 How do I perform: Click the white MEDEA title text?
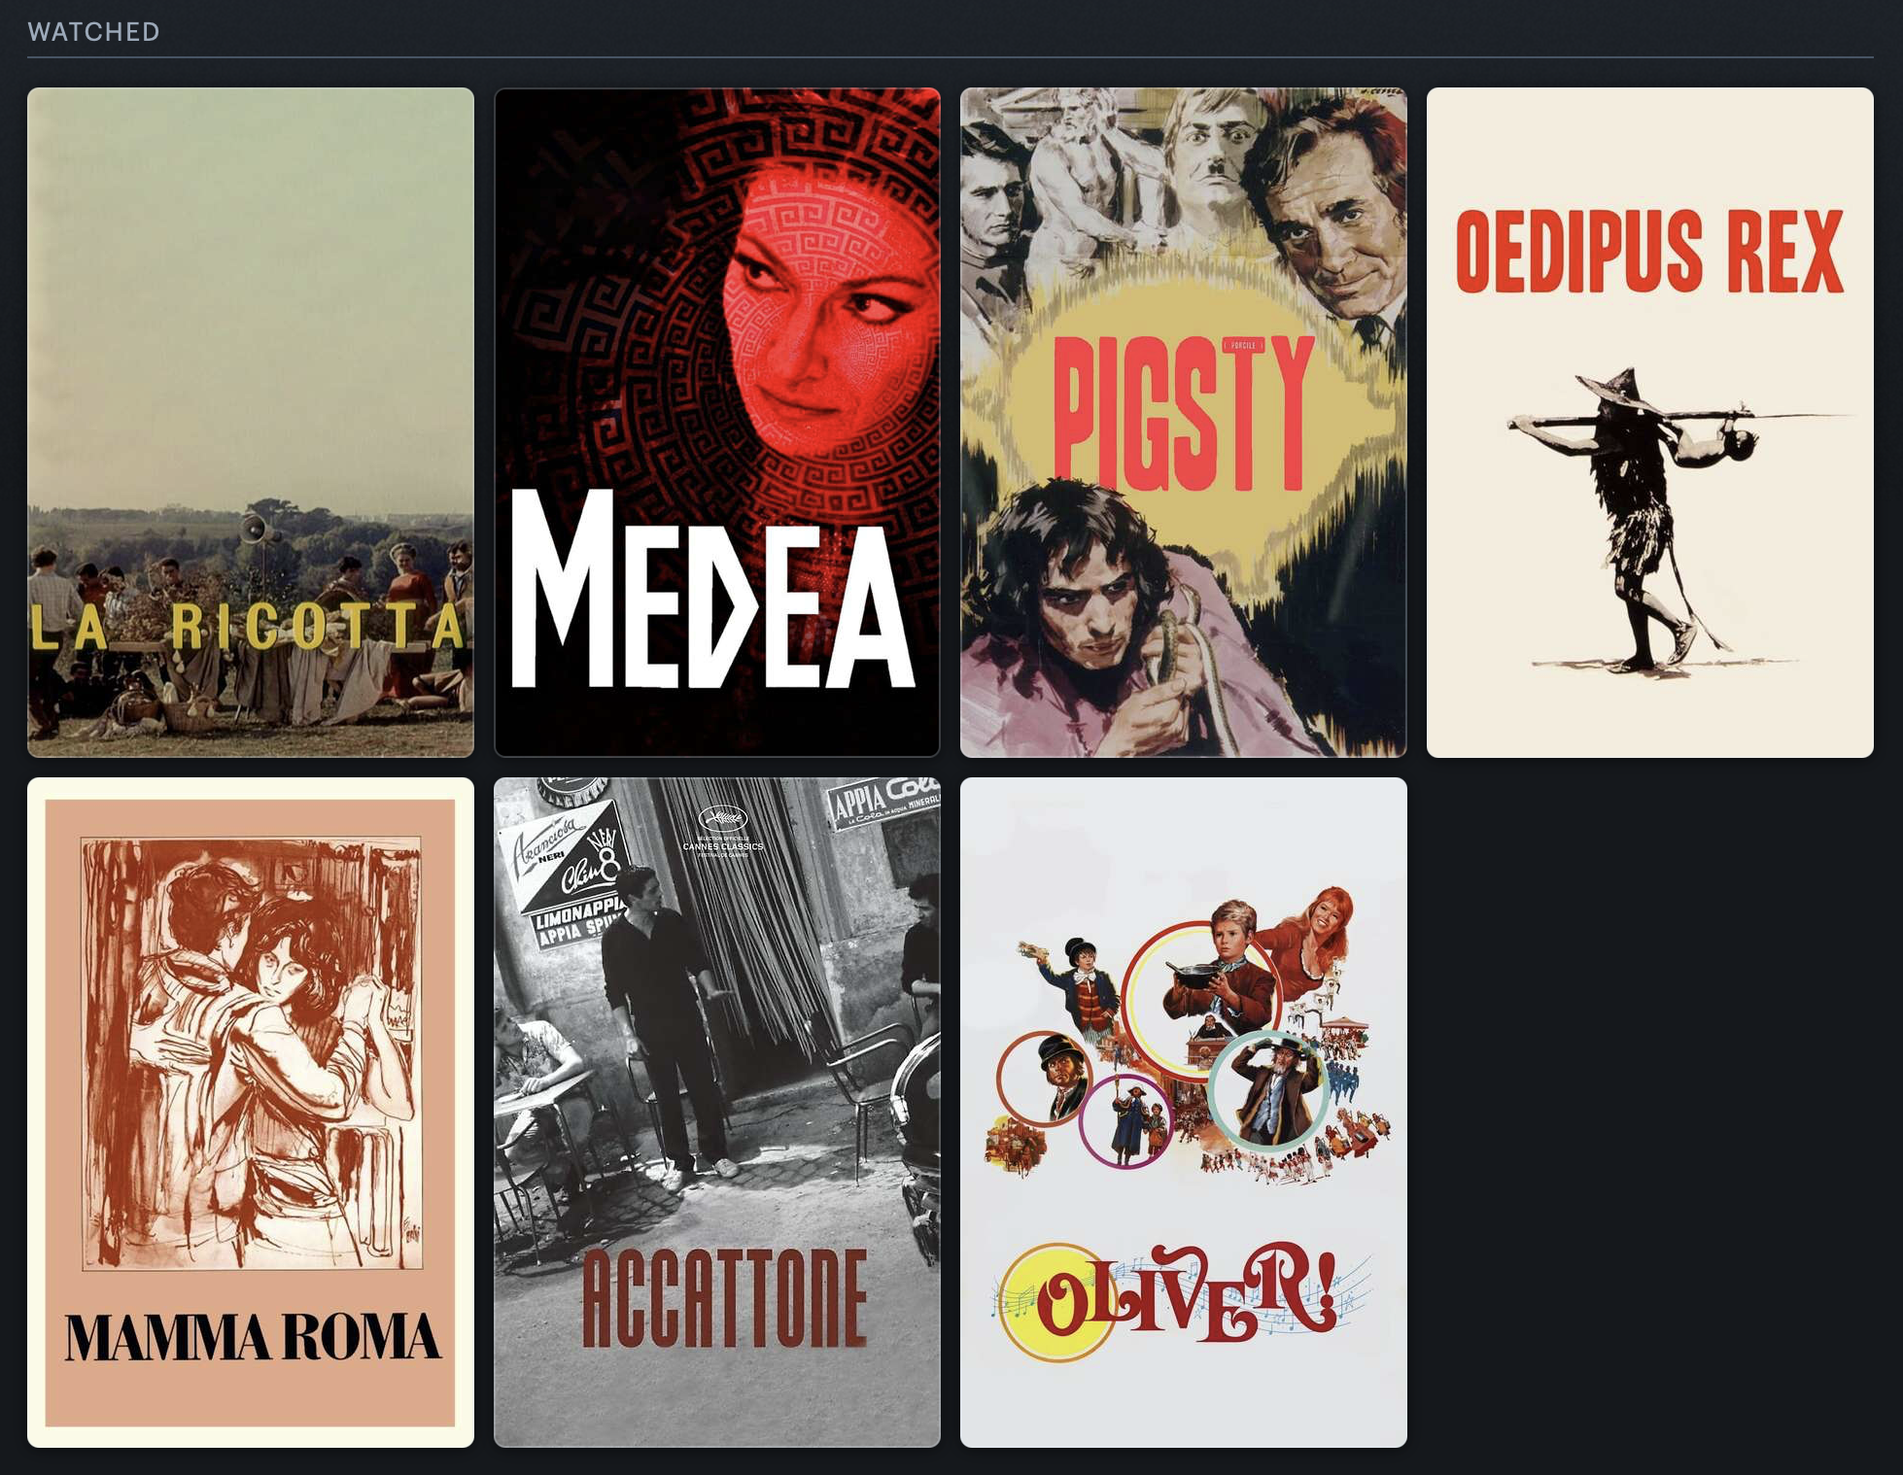pos(714,590)
